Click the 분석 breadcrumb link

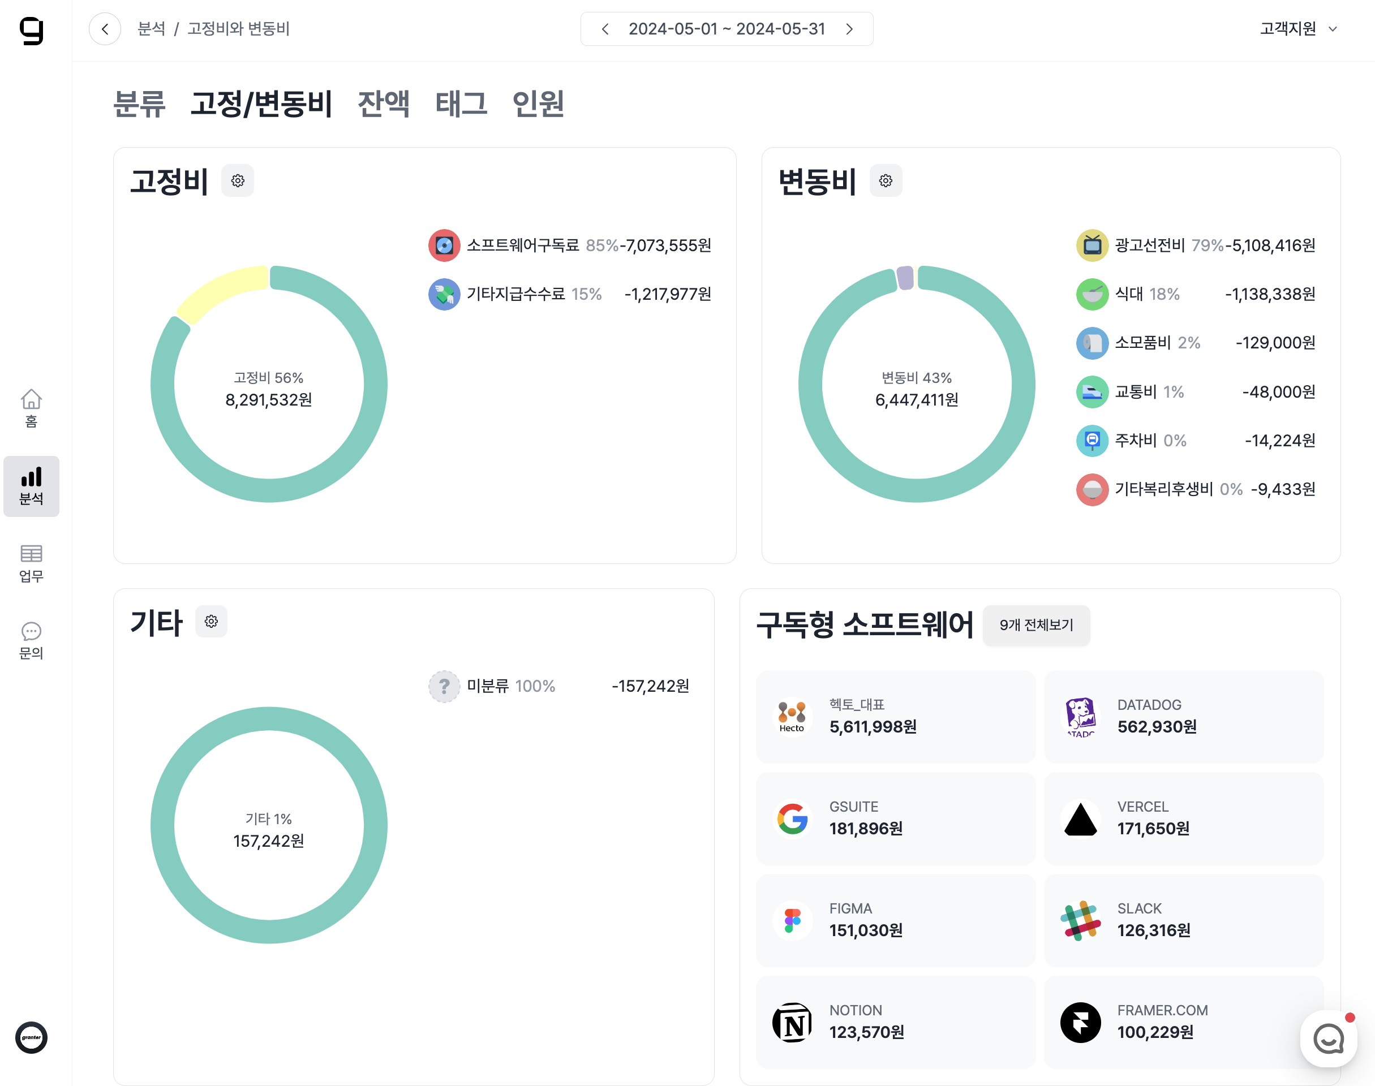152,29
